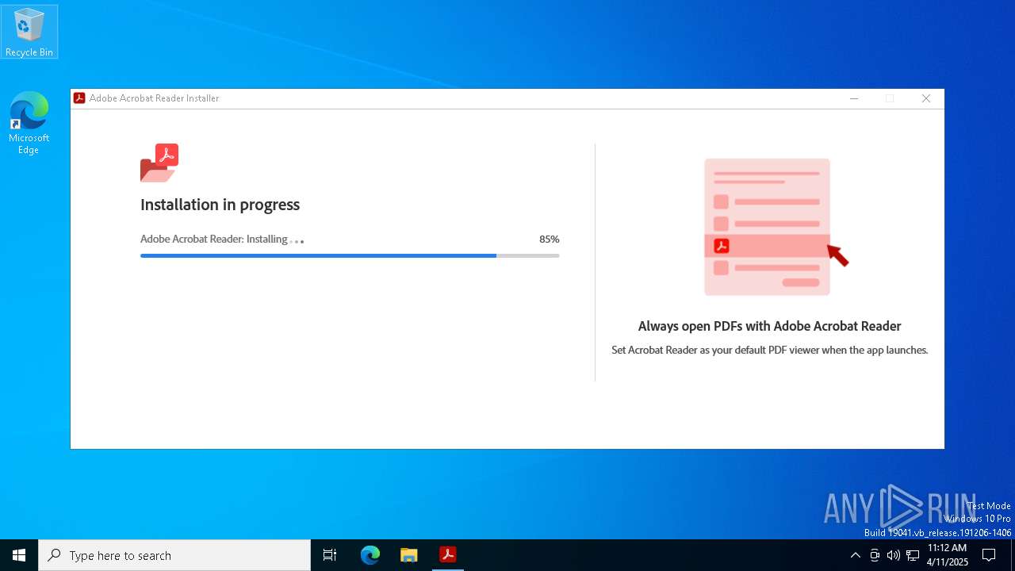Screen dimensions: 1015x571
Task: Select the Microsoft Edge desktop shortcut
Action: coord(29,123)
